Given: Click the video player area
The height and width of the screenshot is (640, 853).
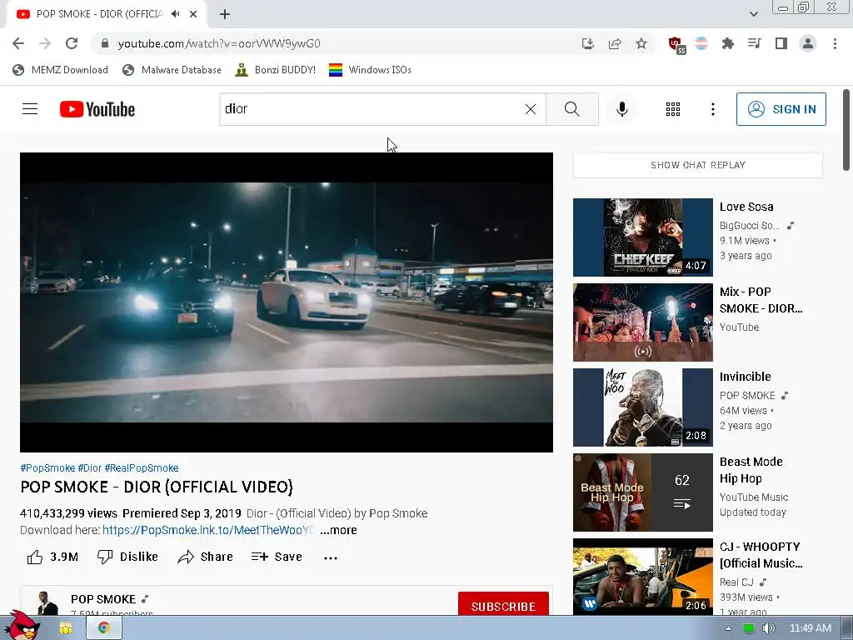Looking at the screenshot, I should point(287,302).
